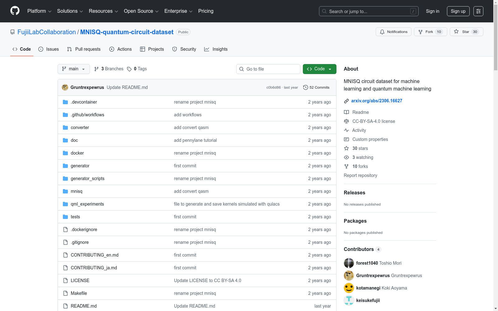
Task: Open the FujiiLabCollaboration organization link
Action: 47,32
